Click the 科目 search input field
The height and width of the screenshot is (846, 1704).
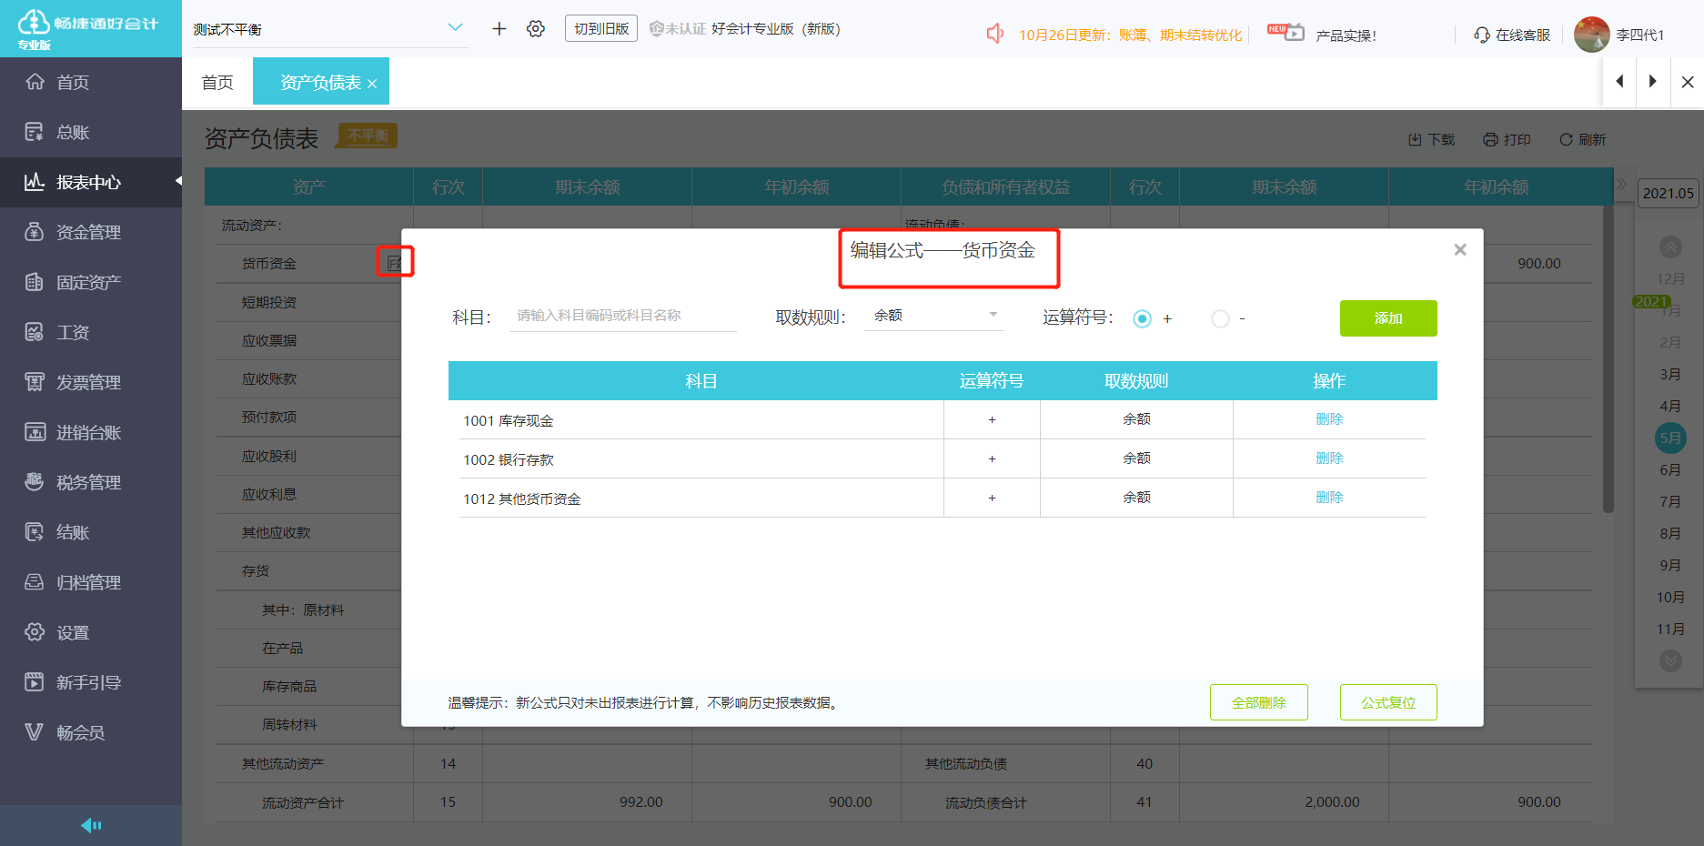tap(622, 316)
